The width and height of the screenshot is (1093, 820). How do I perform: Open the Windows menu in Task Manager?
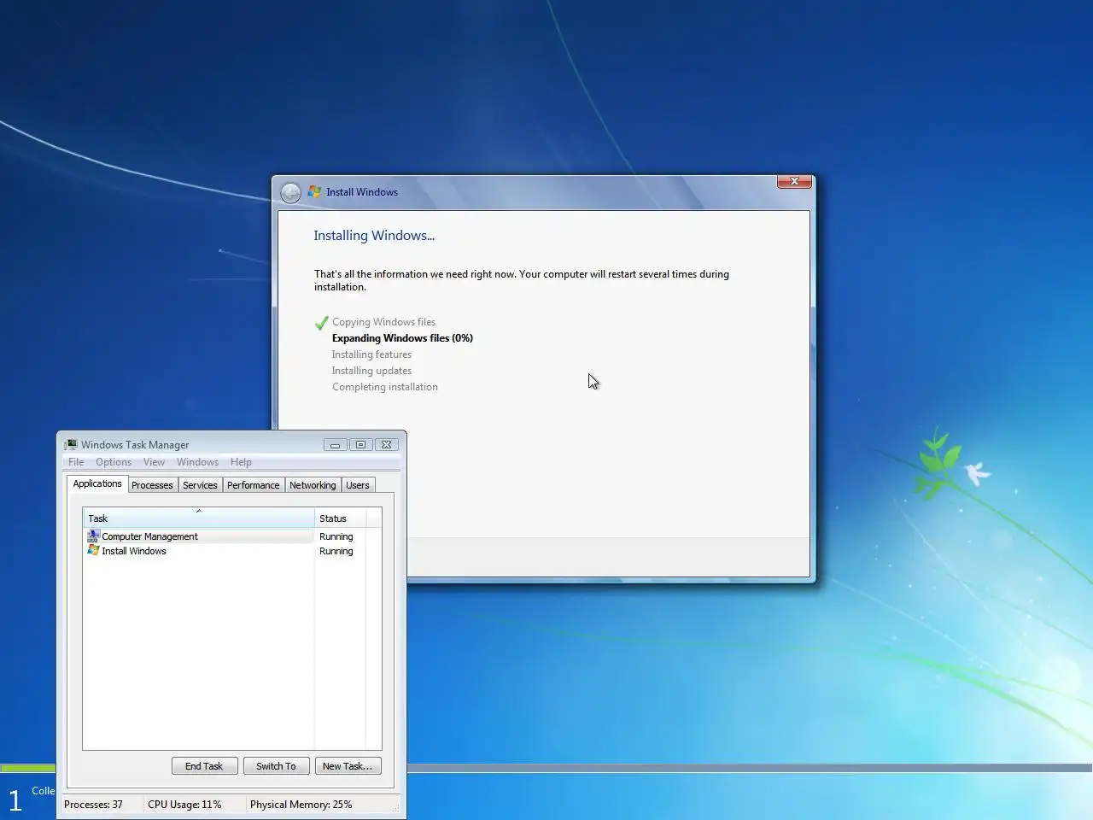point(197,462)
